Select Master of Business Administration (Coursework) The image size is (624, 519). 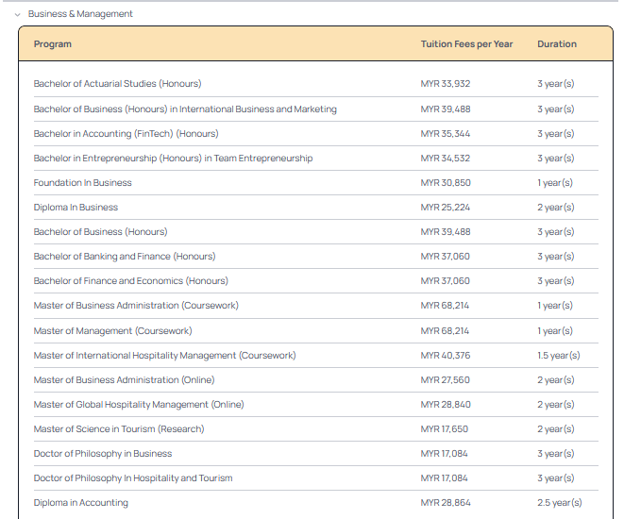click(x=136, y=306)
